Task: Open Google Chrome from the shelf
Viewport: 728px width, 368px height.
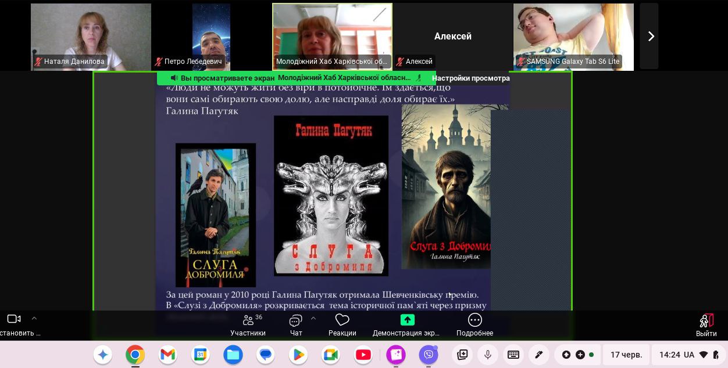Action: (x=135, y=355)
